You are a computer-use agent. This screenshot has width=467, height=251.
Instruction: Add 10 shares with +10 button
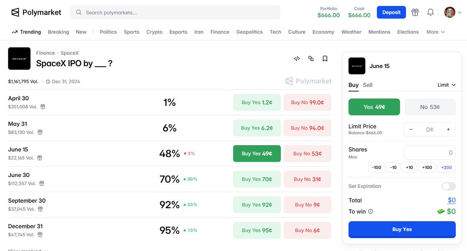coord(409,167)
